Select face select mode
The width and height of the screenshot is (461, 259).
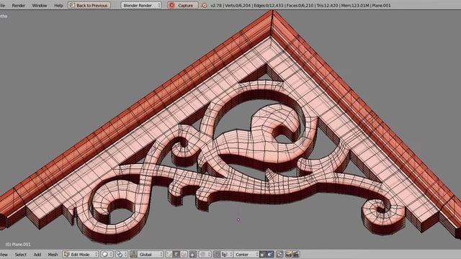point(183,254)
